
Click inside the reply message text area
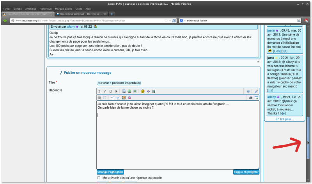[178, 135]
